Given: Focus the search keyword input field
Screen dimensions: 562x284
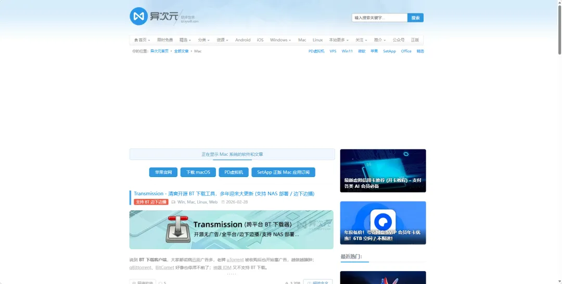Looking at the screenshot, I should pyautogui.click(x=379, y=18).
